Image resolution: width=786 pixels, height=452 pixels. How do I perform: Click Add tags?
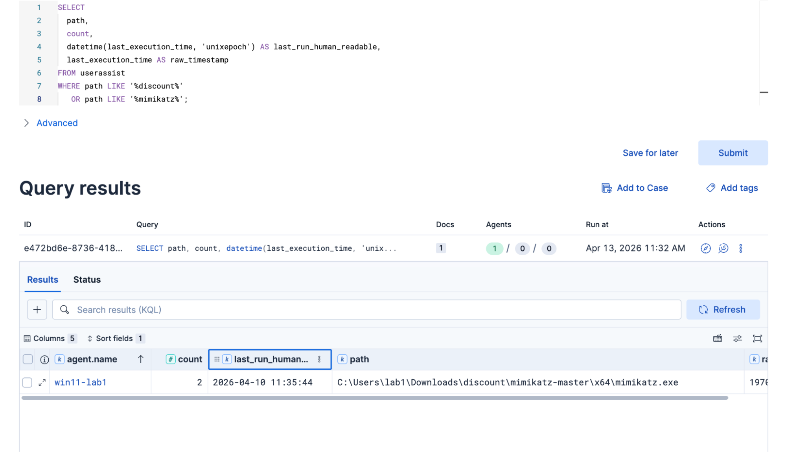click(x=732, y=188)
